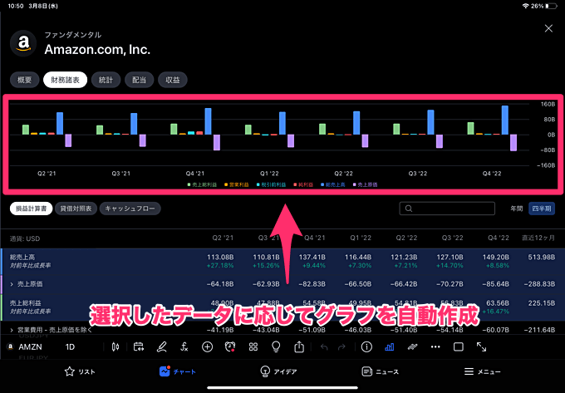Tap the 113.08B Q2 '21 revenue cell

pos(220,258)
